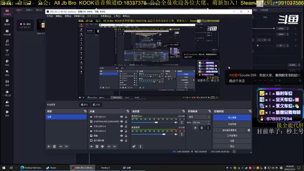The width and height of the screenshot is (304, 171).
Task: Open the transition type dropdown
Action: tap(199, 117)
